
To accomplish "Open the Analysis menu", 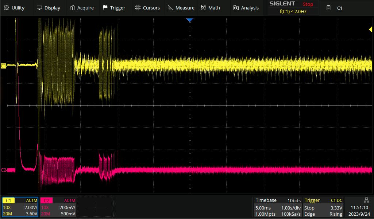I will click(246, 8).
